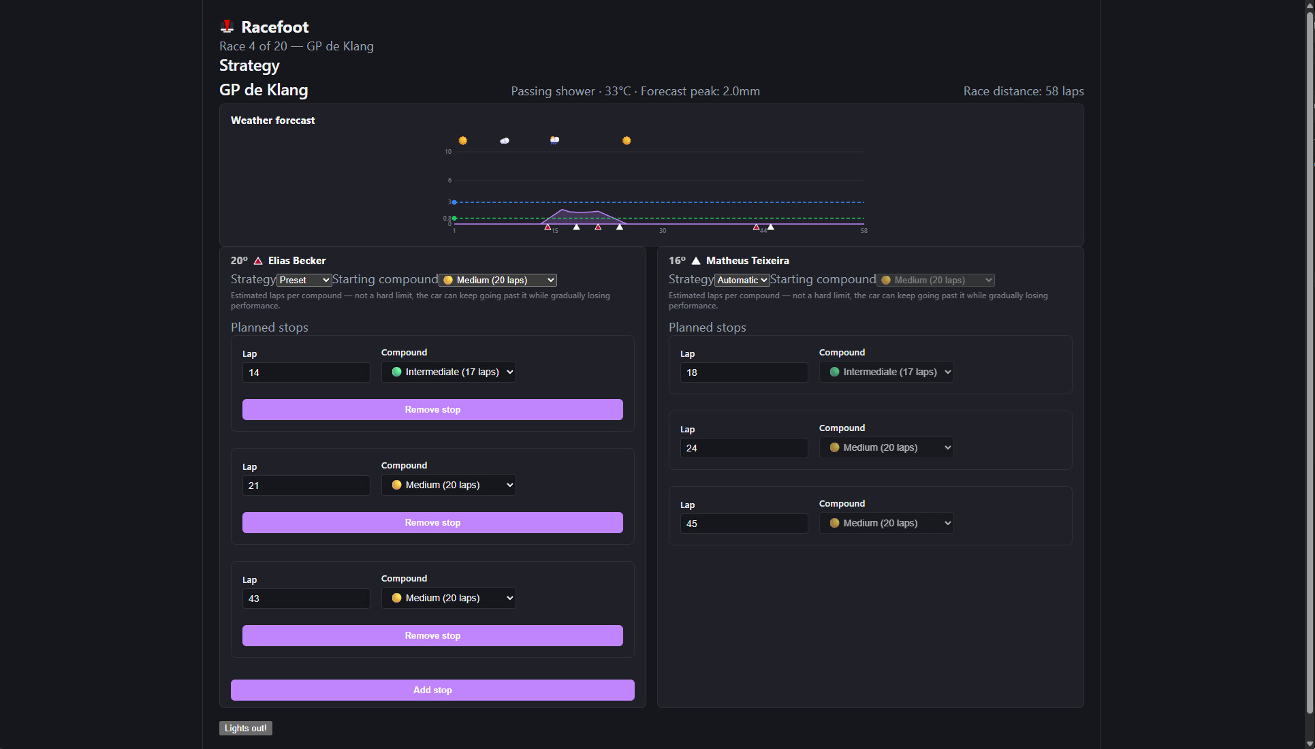Image resolution: width=1315 pixels, height=749 pixels.
Task: Click the red pit marker at lap 14 on chart
Action: pyautogui.click(x=548, y=227)
